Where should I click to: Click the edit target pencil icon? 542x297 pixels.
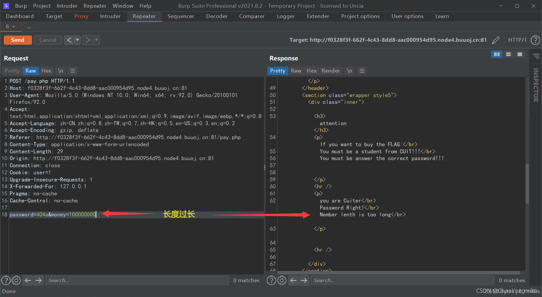point(496,40)
